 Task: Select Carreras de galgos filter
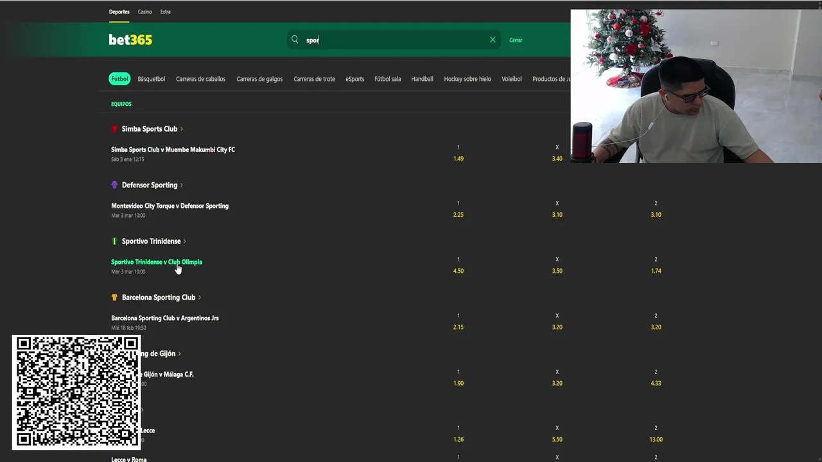pos(259,79)
